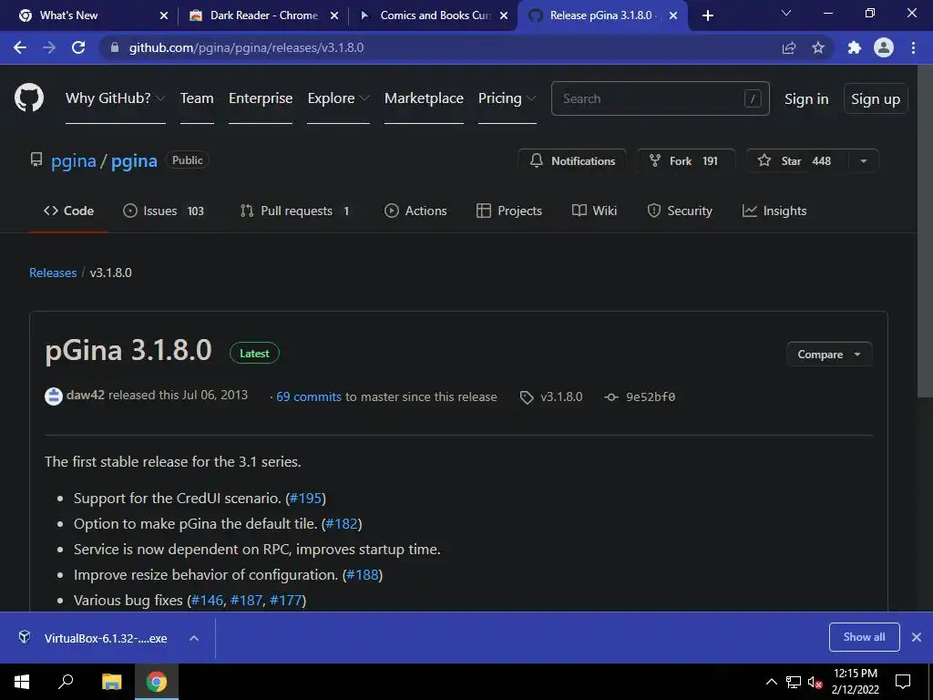Screen dimensions: 933x700
Task: Click the site lock icon in address bar
Action: (115, 47)
